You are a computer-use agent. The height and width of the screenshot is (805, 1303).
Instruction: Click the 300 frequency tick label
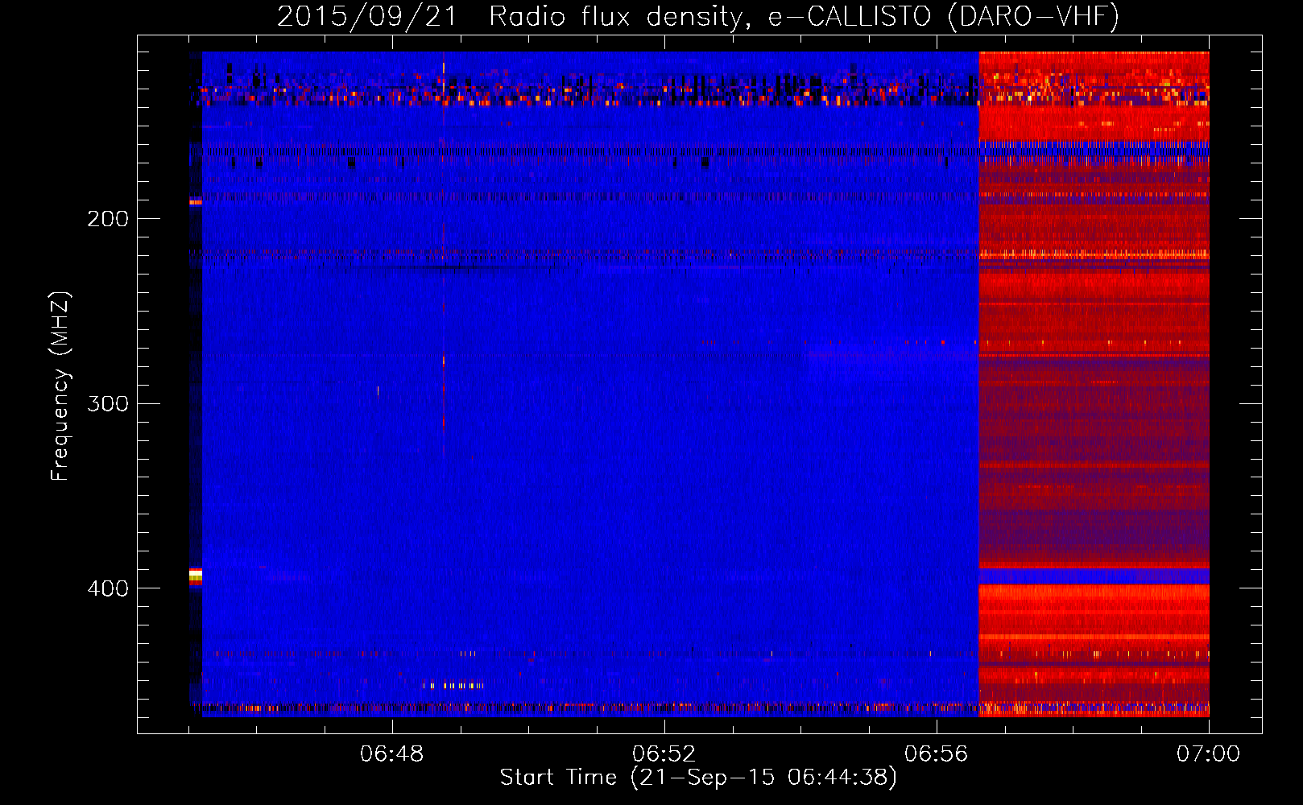[108, 403]
